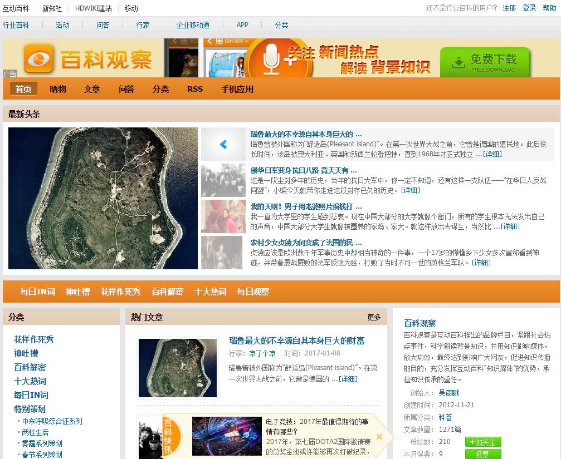This screenshot has width=561, height=459.
Task: Click 更多 in 热门文章 header
Action: (x=374, y=317)
